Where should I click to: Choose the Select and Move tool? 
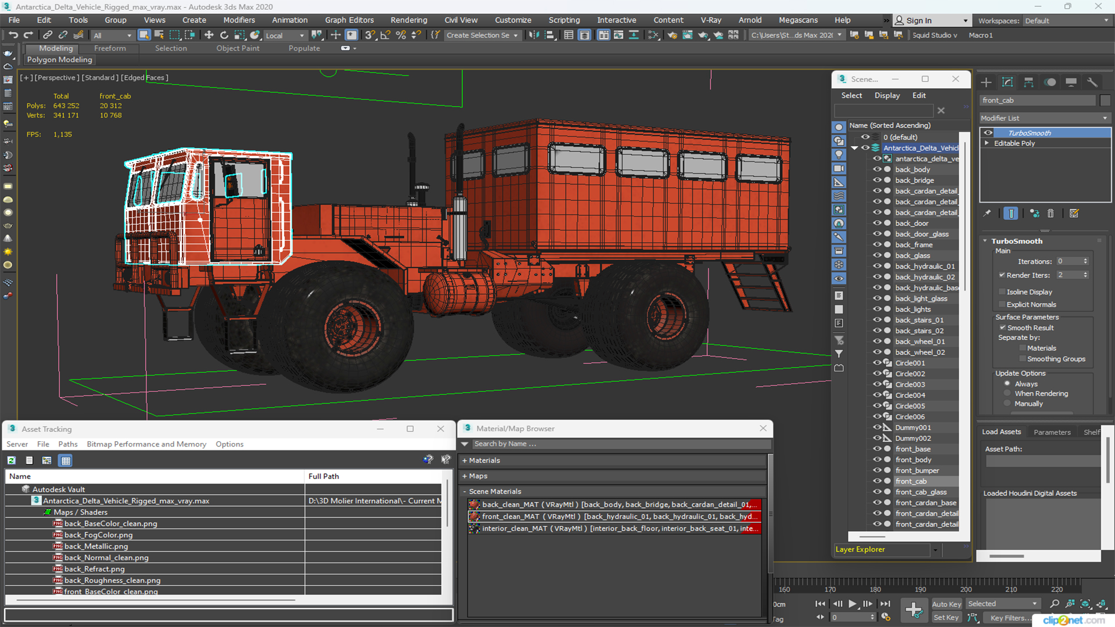209,35
